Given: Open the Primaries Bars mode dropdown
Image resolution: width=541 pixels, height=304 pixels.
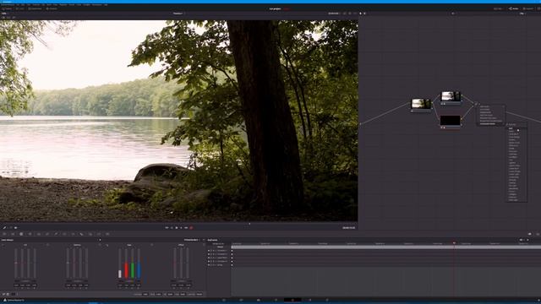Looking at the screenshot, I should click(192, 240).
